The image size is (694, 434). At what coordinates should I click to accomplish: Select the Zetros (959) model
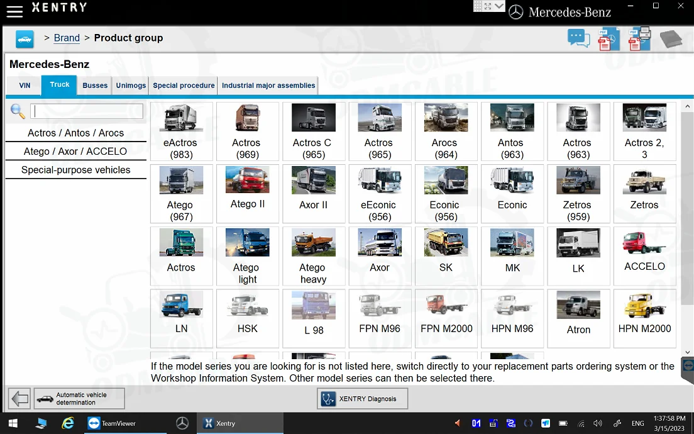(x=578, y=194)
